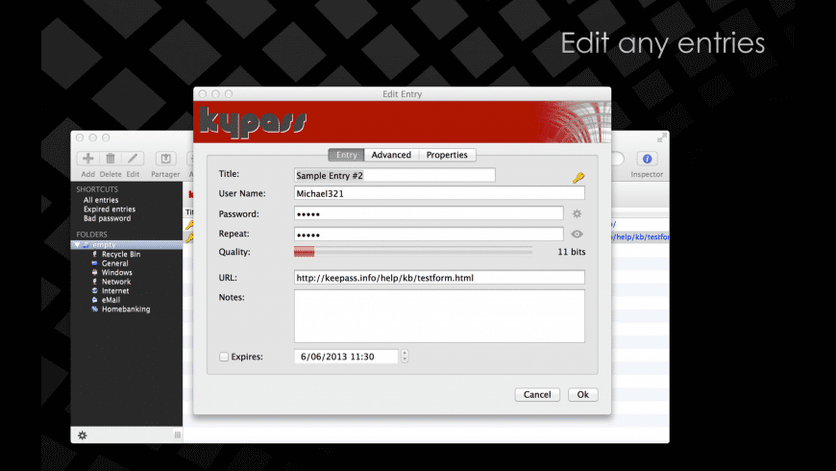Select Bad password shortcut
836x471 pixels.
coord(107,218)
